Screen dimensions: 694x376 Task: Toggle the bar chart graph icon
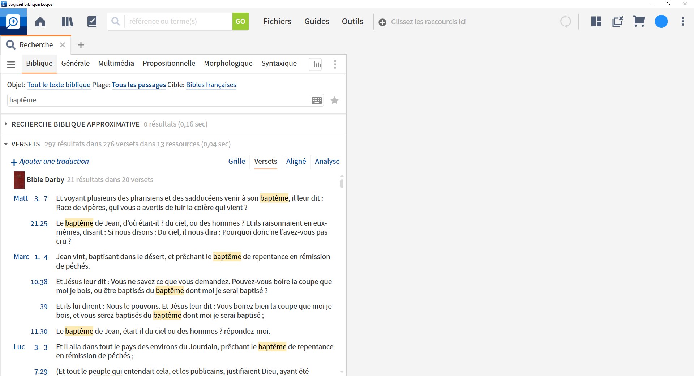coord(316,64)
